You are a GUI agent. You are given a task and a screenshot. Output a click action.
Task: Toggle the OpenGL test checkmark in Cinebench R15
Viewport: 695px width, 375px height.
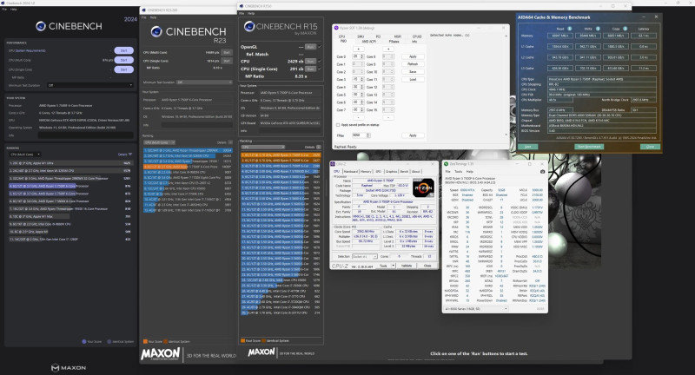tap(320, 47)
